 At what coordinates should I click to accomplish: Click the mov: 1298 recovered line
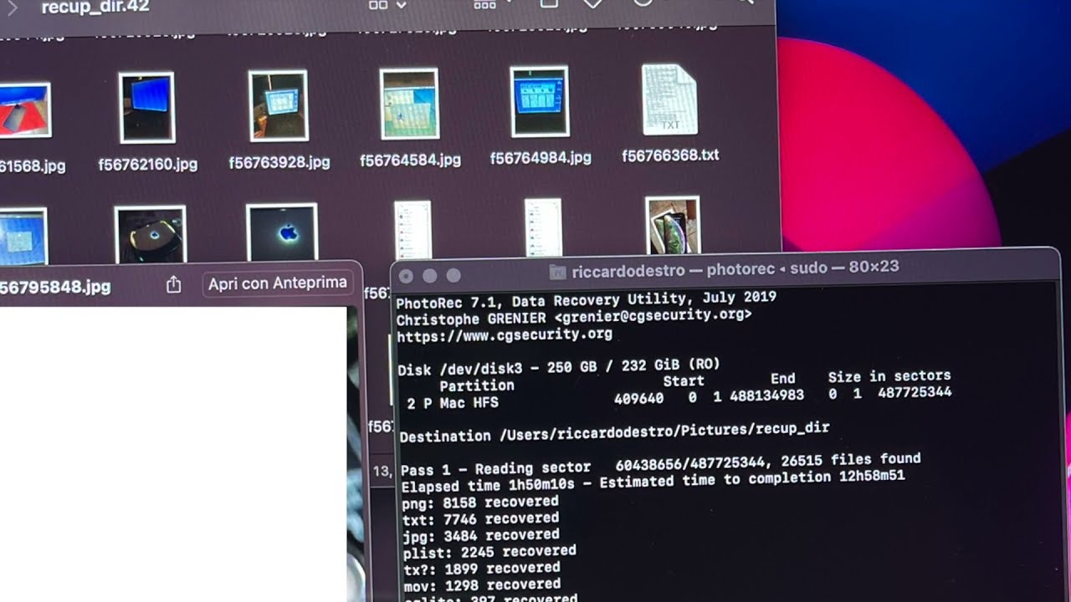[x=481, y=584]
